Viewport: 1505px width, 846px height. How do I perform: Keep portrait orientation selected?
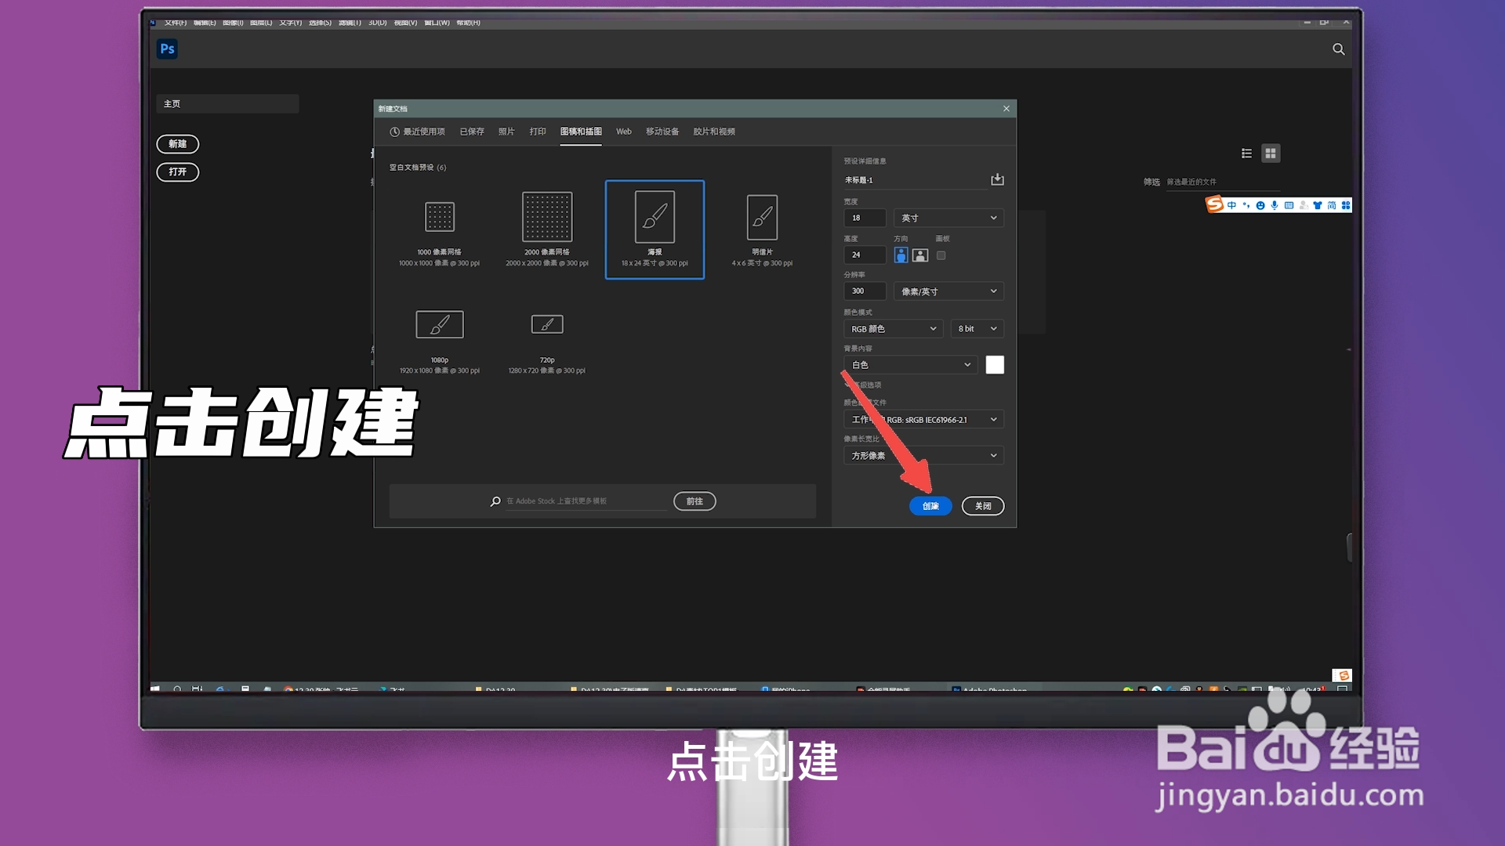click(900, 255)
